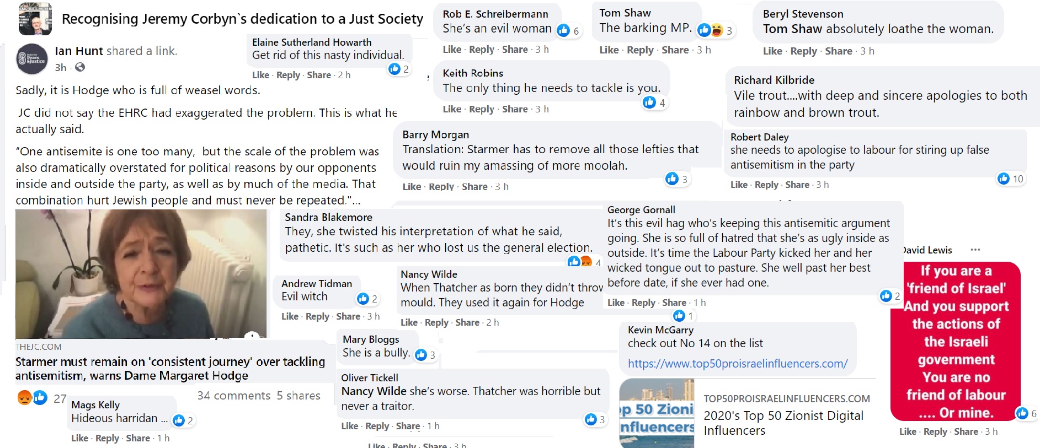The height and width of the screenshot is (448, 1040).
Task: Click the globe privacy icon under Ian Hunt
Action: click(80, 67)
